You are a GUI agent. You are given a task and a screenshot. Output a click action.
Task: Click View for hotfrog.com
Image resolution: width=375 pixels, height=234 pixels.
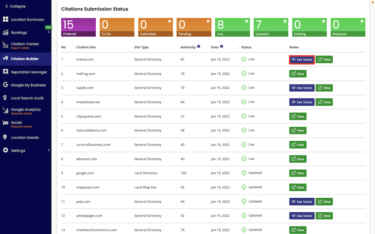297,73
